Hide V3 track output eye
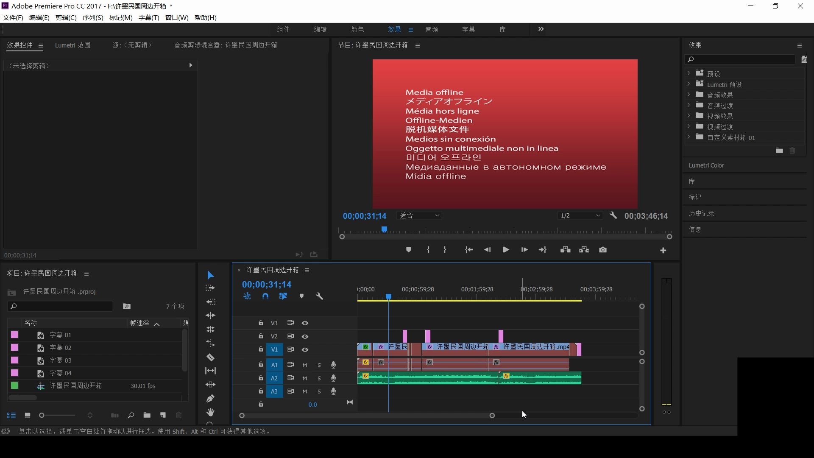The image size is (814, 458). point(305,323)
